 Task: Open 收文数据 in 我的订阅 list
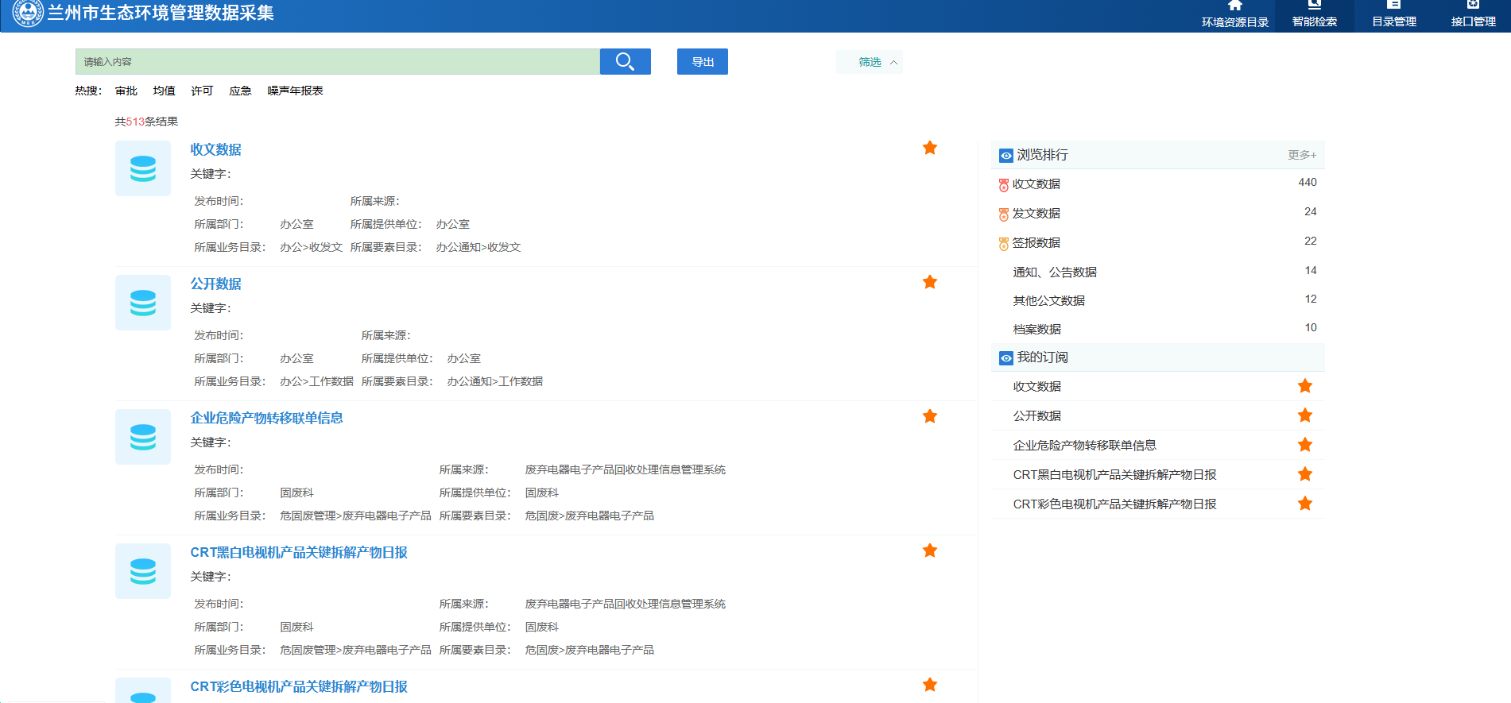point(1037,386)
